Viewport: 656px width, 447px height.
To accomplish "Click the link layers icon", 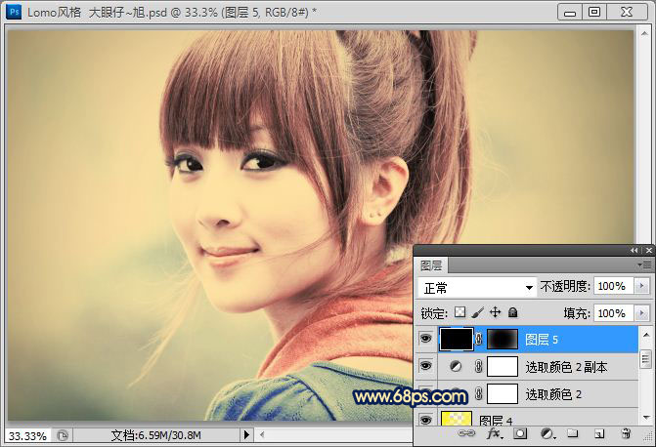I will (x=466, y=433).
